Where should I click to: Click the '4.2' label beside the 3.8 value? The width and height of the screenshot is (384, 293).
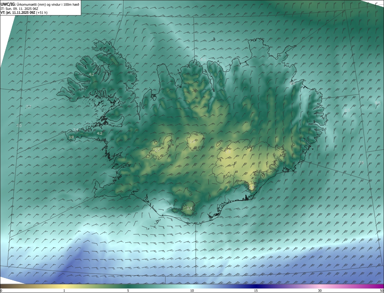point(100,133)
